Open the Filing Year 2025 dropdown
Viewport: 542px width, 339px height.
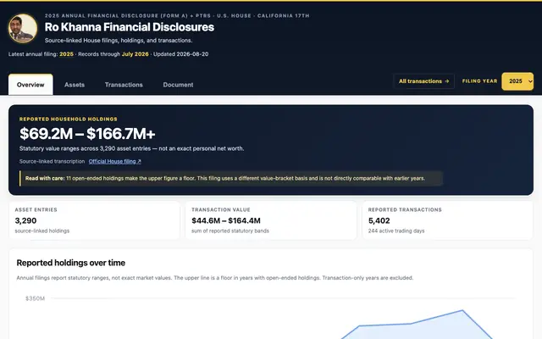point(517,81)
